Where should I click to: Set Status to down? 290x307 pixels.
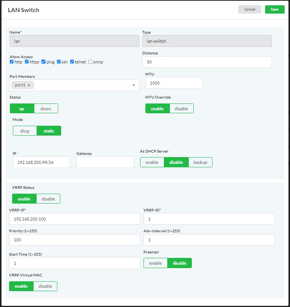pos(46,108)
